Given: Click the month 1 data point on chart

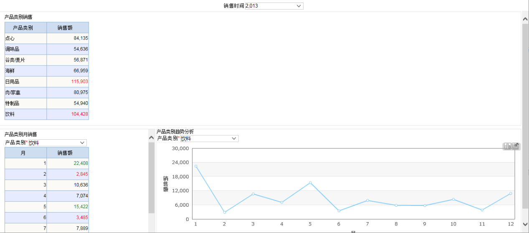Looking at the screenshot, I should [x=195, y=166].
